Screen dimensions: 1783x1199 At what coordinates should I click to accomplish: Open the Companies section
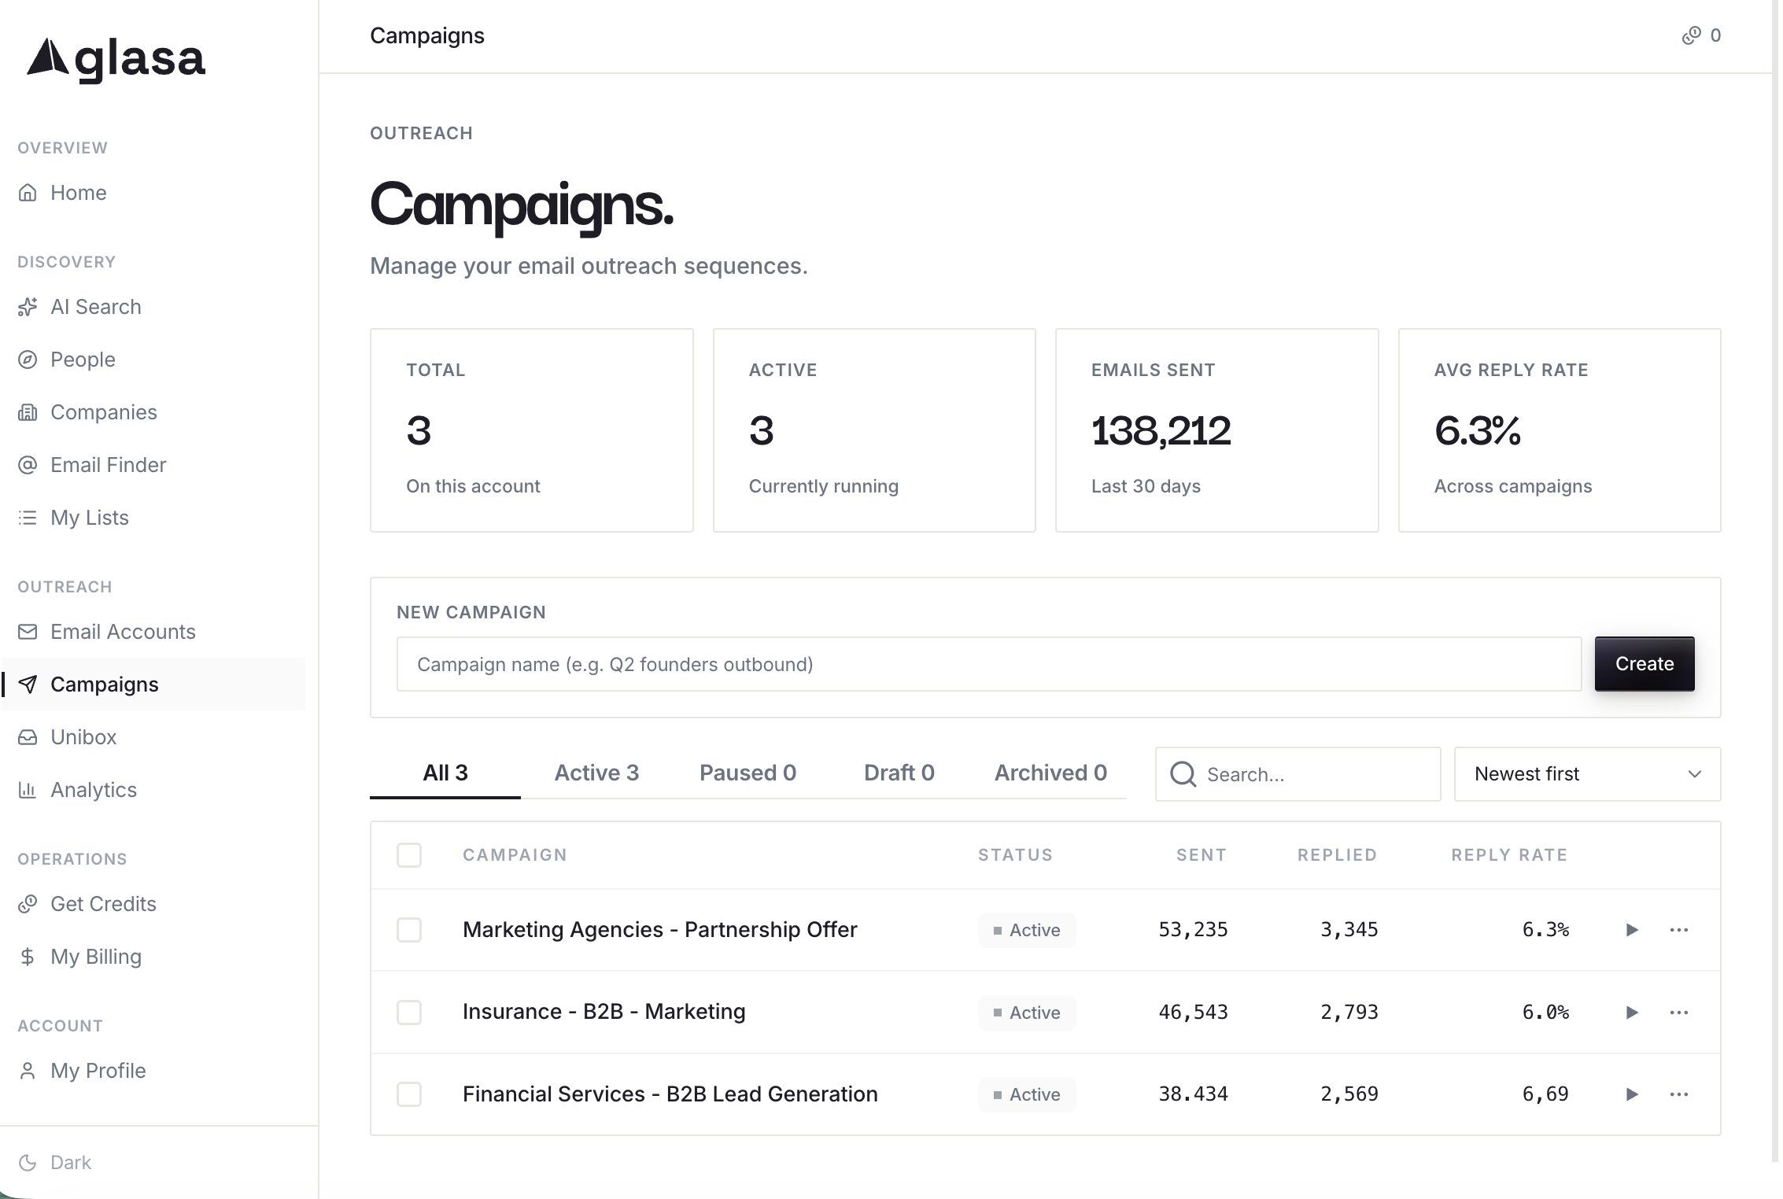pos(153,412)
